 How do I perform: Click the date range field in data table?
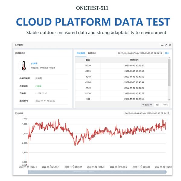(x=138, y=53)
